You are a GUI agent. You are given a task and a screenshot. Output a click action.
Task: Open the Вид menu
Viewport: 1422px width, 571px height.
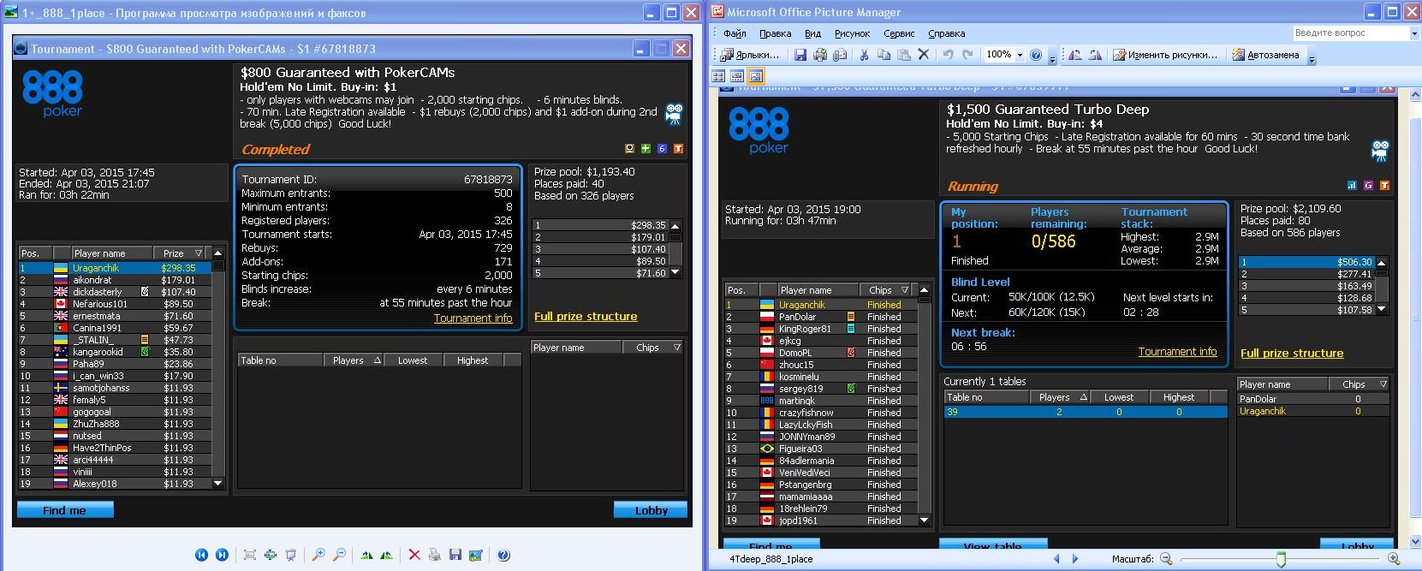(812, 33)
